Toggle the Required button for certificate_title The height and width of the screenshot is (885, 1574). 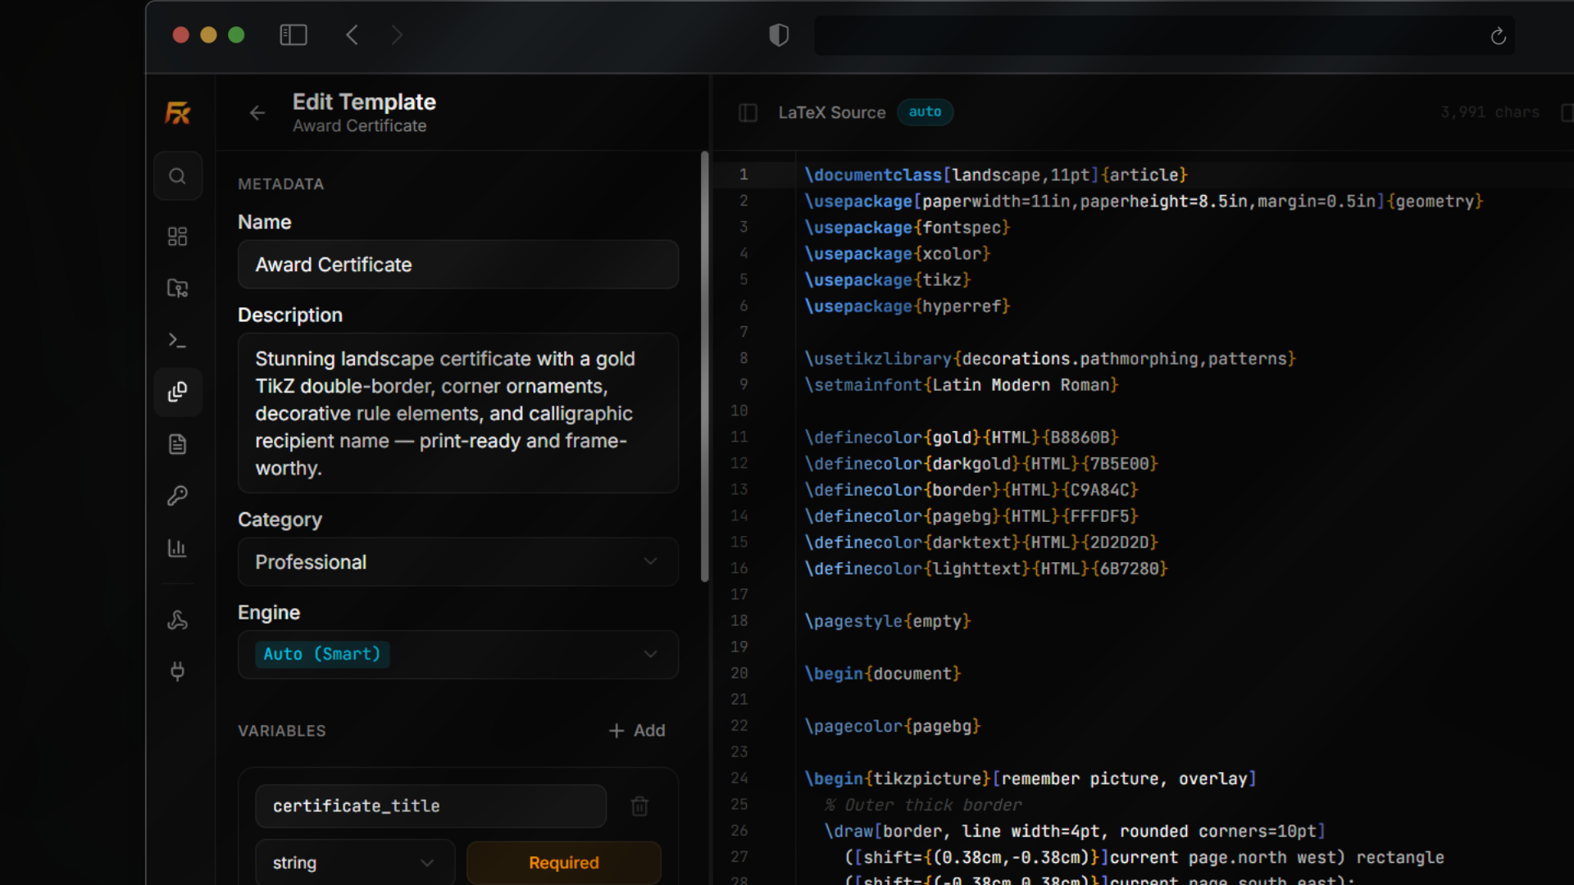point(563,862)
